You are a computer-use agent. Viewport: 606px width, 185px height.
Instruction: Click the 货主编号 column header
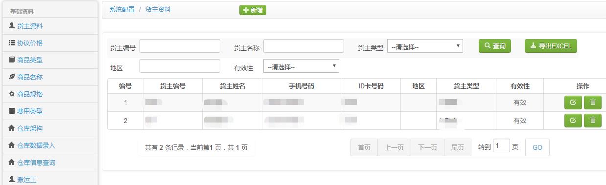pyautogui.click(x=173, y=86)
